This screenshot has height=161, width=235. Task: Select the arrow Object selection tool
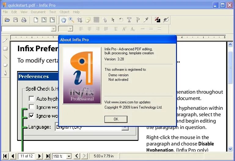(x=113, y=20)
